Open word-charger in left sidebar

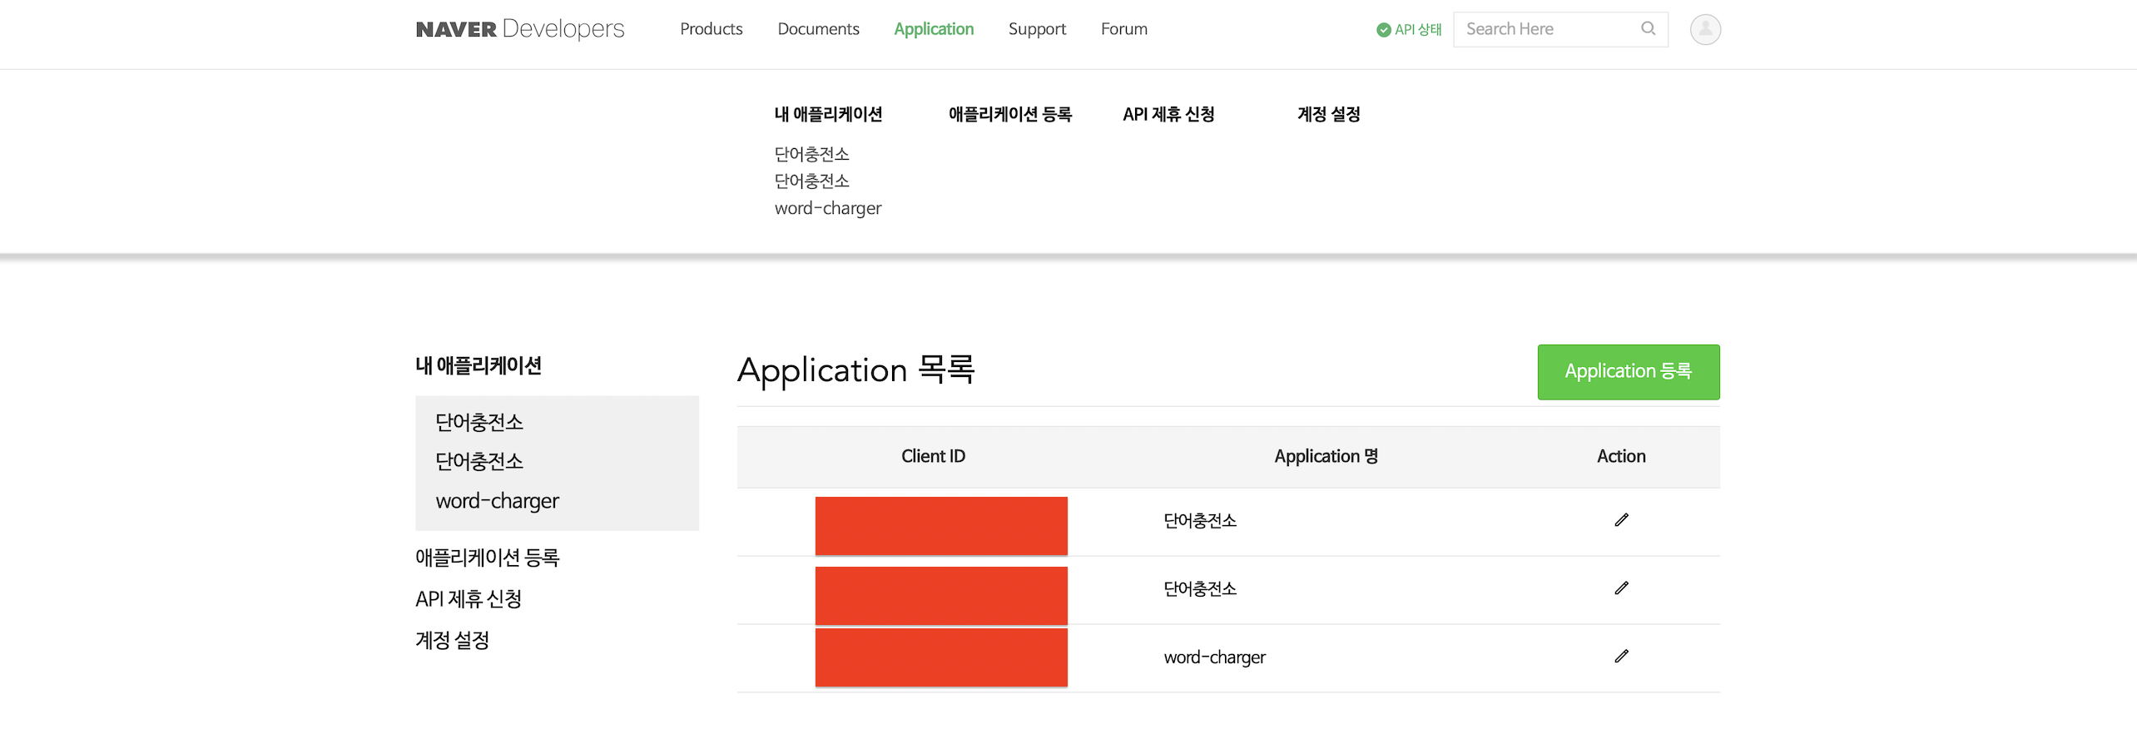498,501
